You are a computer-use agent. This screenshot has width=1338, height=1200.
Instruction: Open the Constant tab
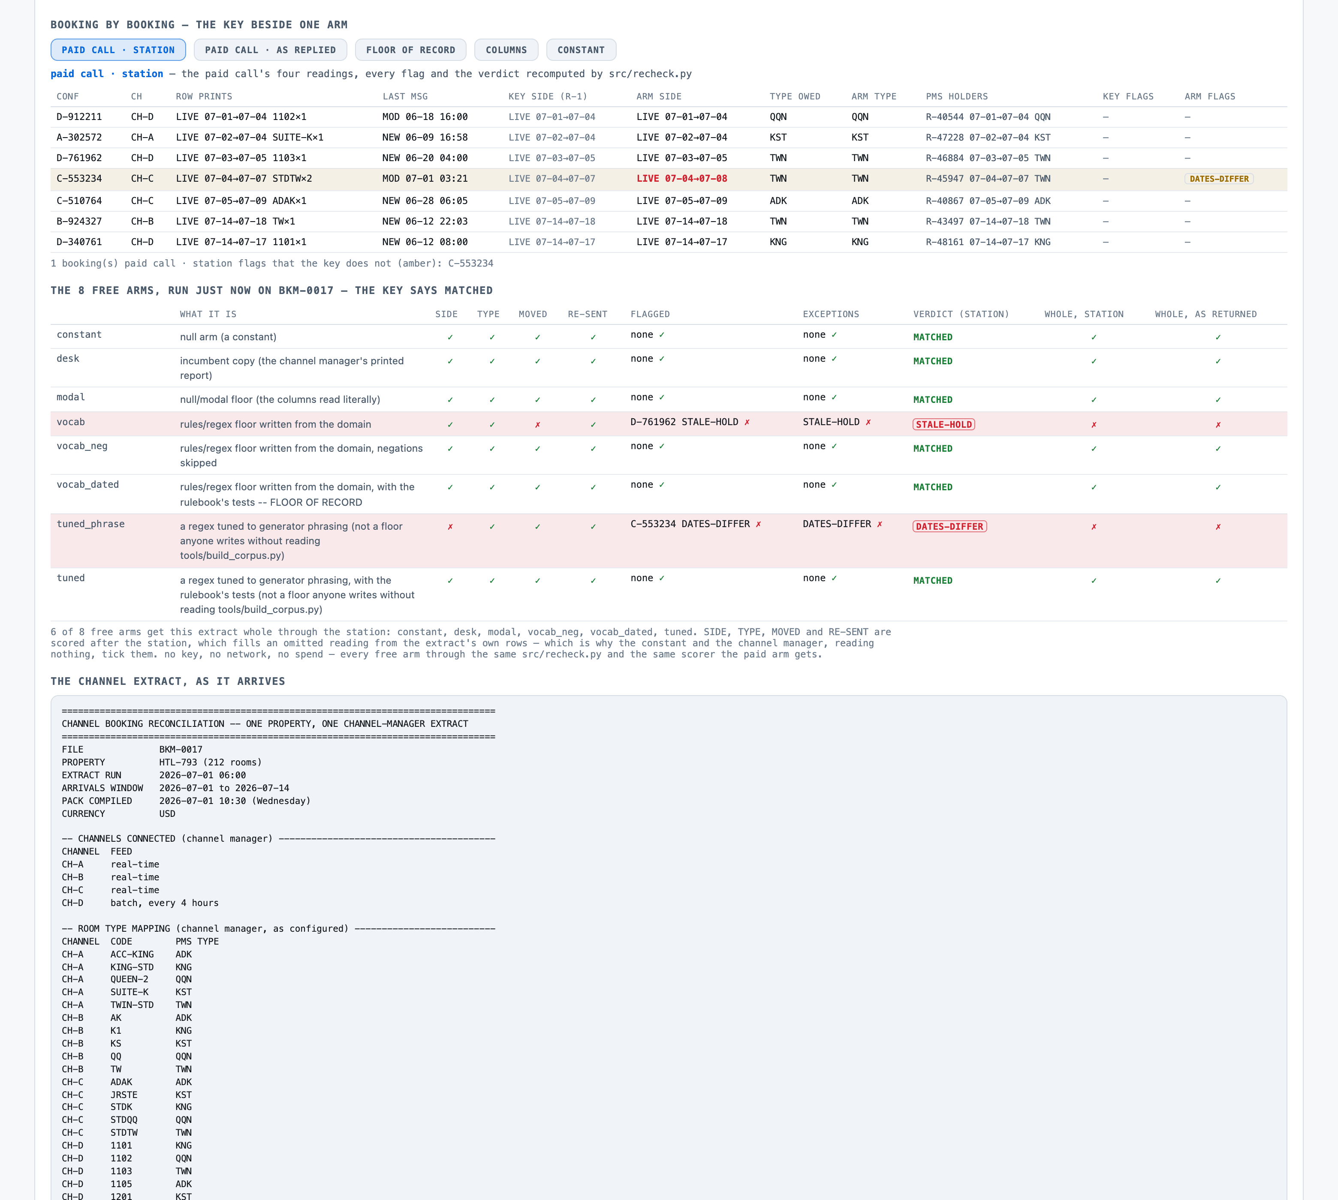tap(581, 50)
